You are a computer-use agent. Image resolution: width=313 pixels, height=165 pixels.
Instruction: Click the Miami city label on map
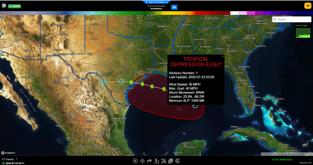(x=258, y=105)
